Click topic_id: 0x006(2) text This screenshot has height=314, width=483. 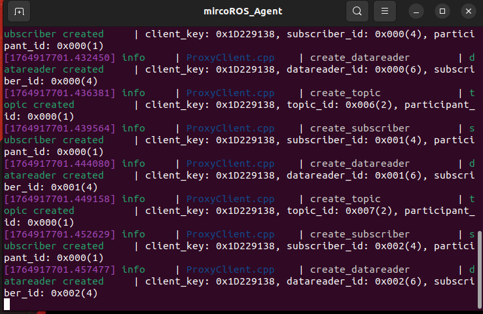click(340, 105)
